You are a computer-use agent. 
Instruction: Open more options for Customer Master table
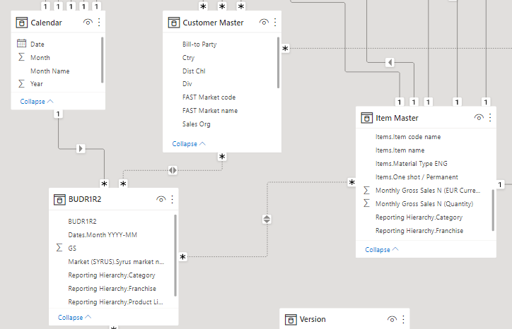pos(275,22)
